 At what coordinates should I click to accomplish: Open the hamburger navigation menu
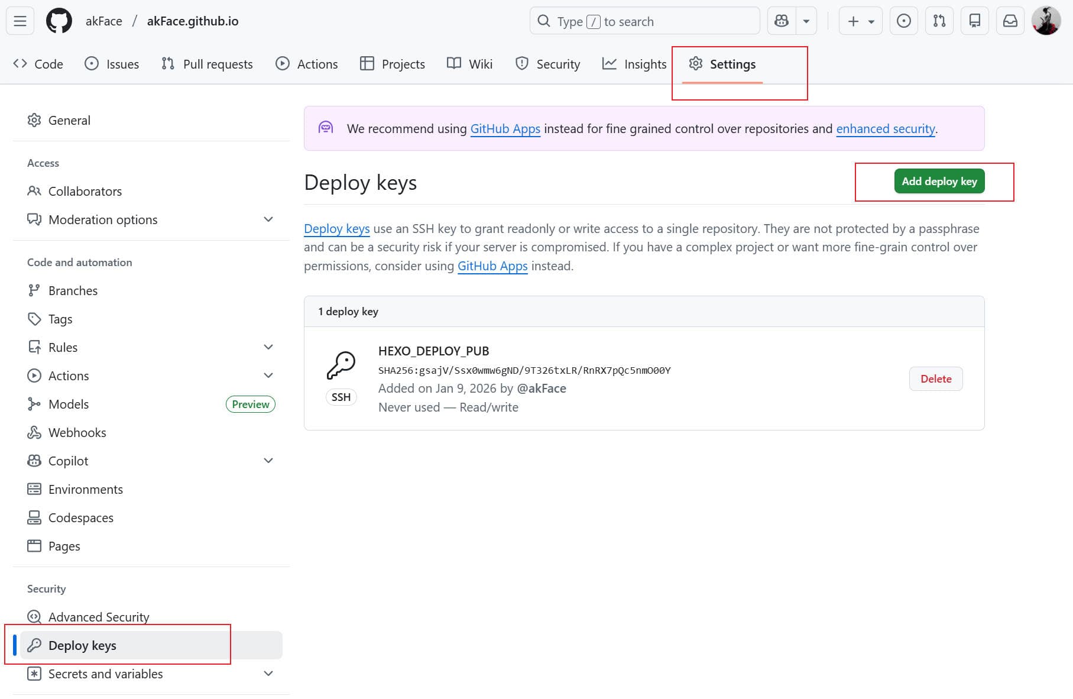pos(20,21)
